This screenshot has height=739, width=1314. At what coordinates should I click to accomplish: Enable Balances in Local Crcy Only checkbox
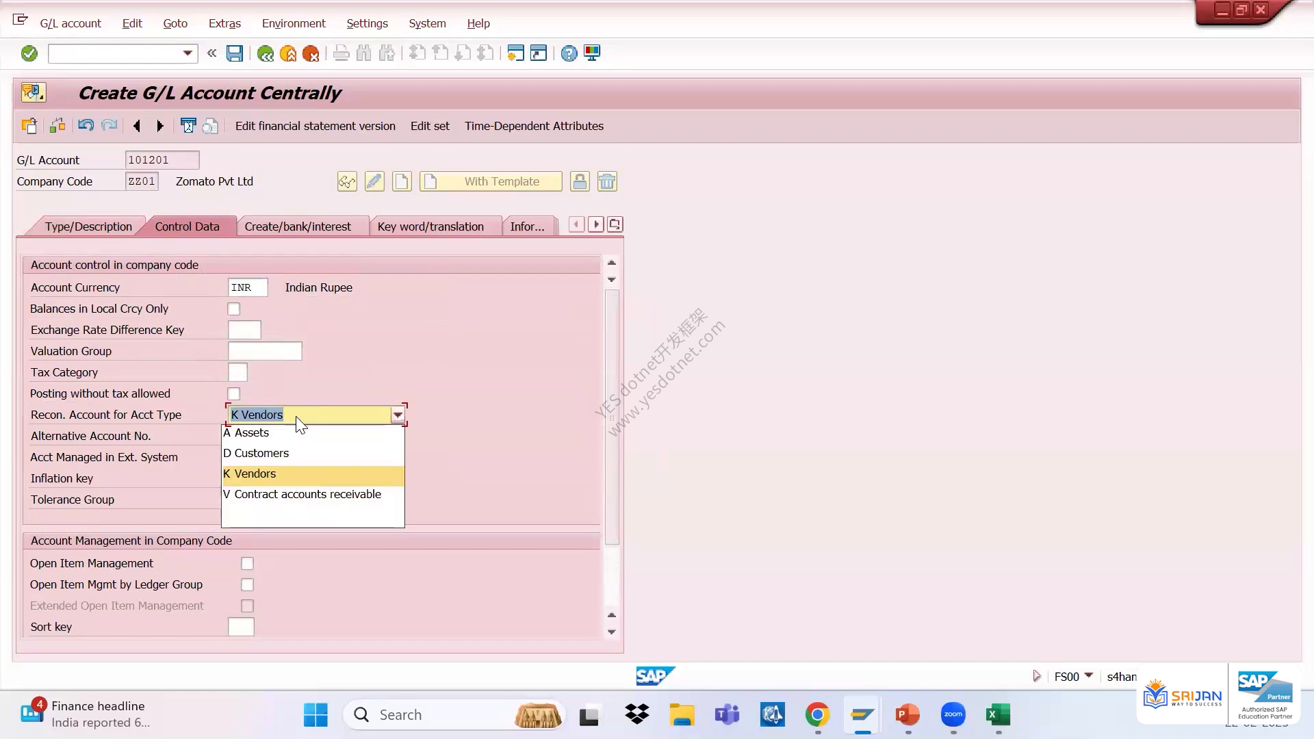[234, 309]
